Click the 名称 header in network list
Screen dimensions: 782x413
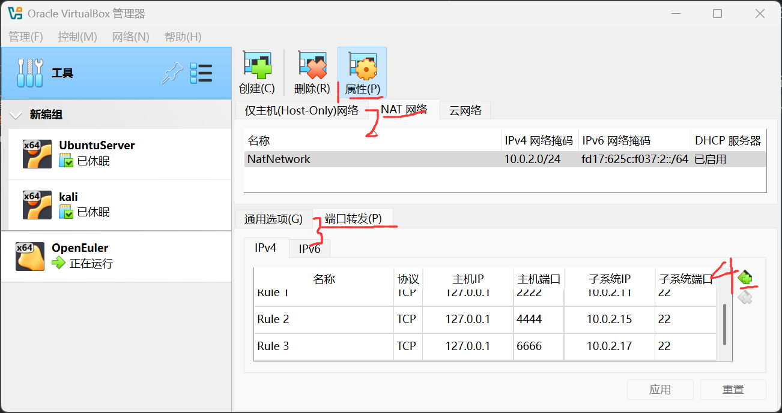372,141
